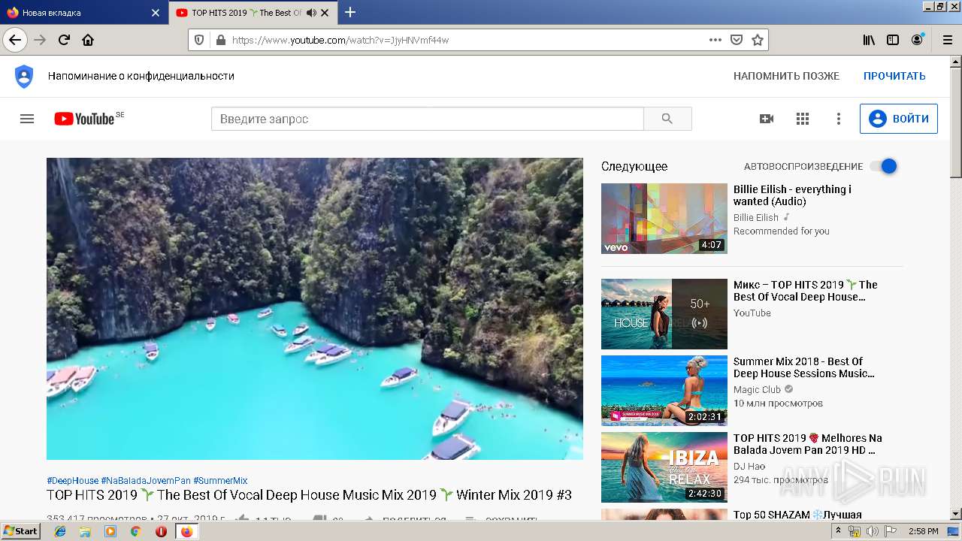The width and height of the screenshot is (962, 541).
Task: Open the browser home page icon
Action: coord(88,40)
